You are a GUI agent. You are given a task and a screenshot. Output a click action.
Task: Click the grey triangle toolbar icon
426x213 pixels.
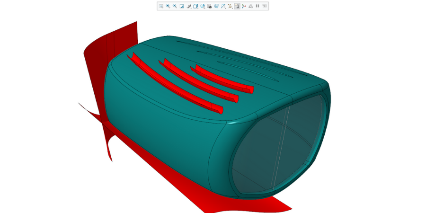pyautogui.click(x=251, y=6)
